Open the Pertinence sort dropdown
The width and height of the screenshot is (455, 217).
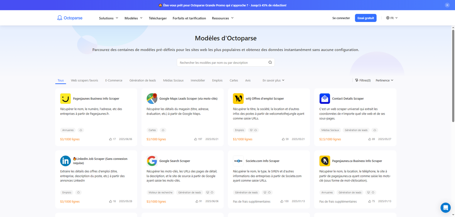(x=384, y=80)
